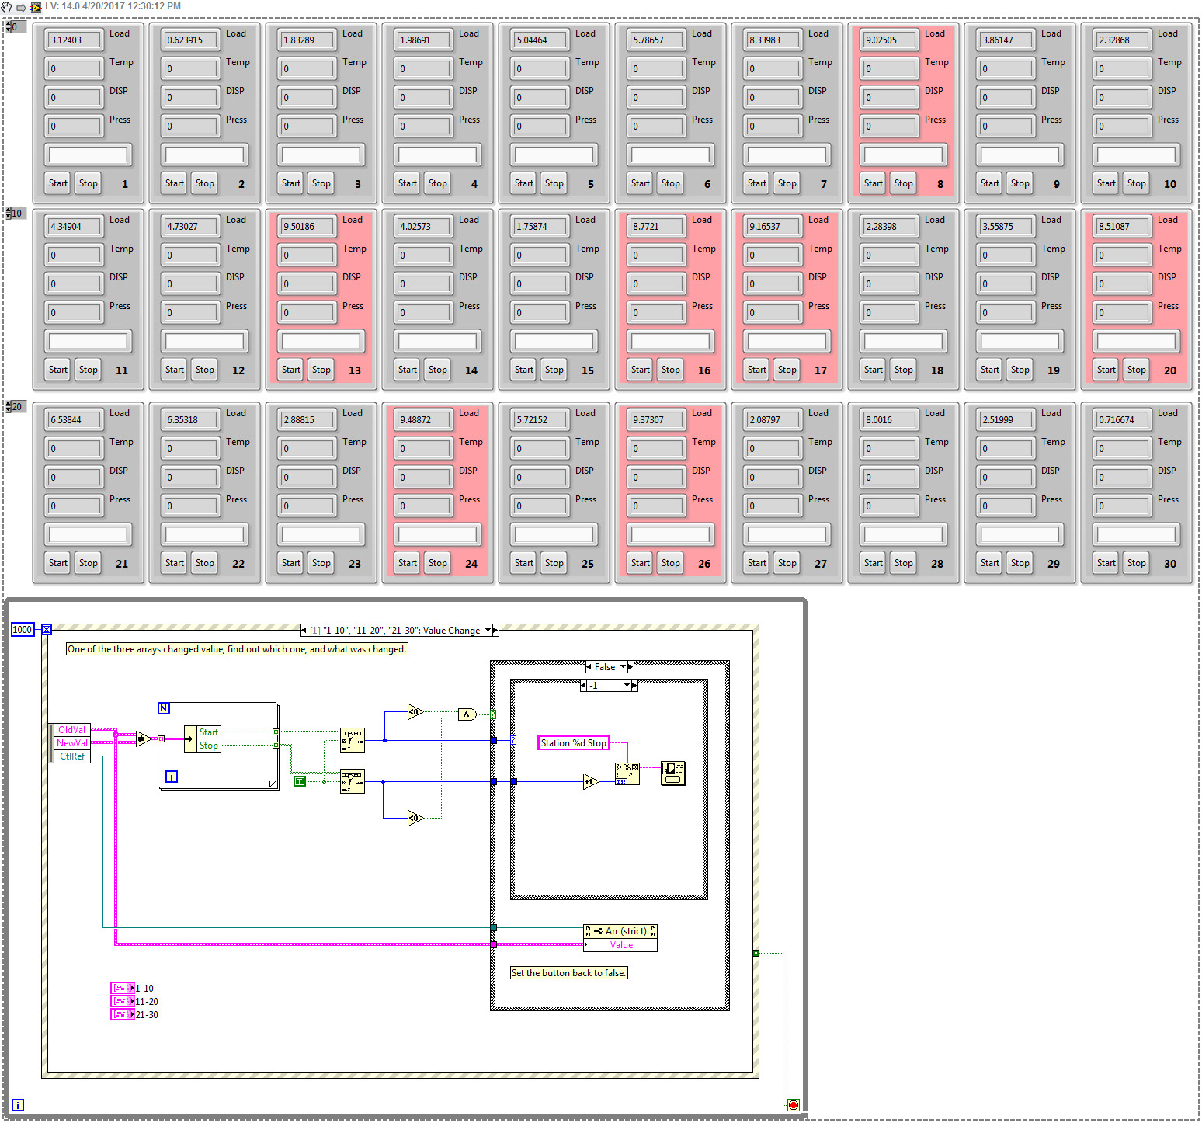Click the 'One of the three arrays changed value' comment

(x=237, y=649)
